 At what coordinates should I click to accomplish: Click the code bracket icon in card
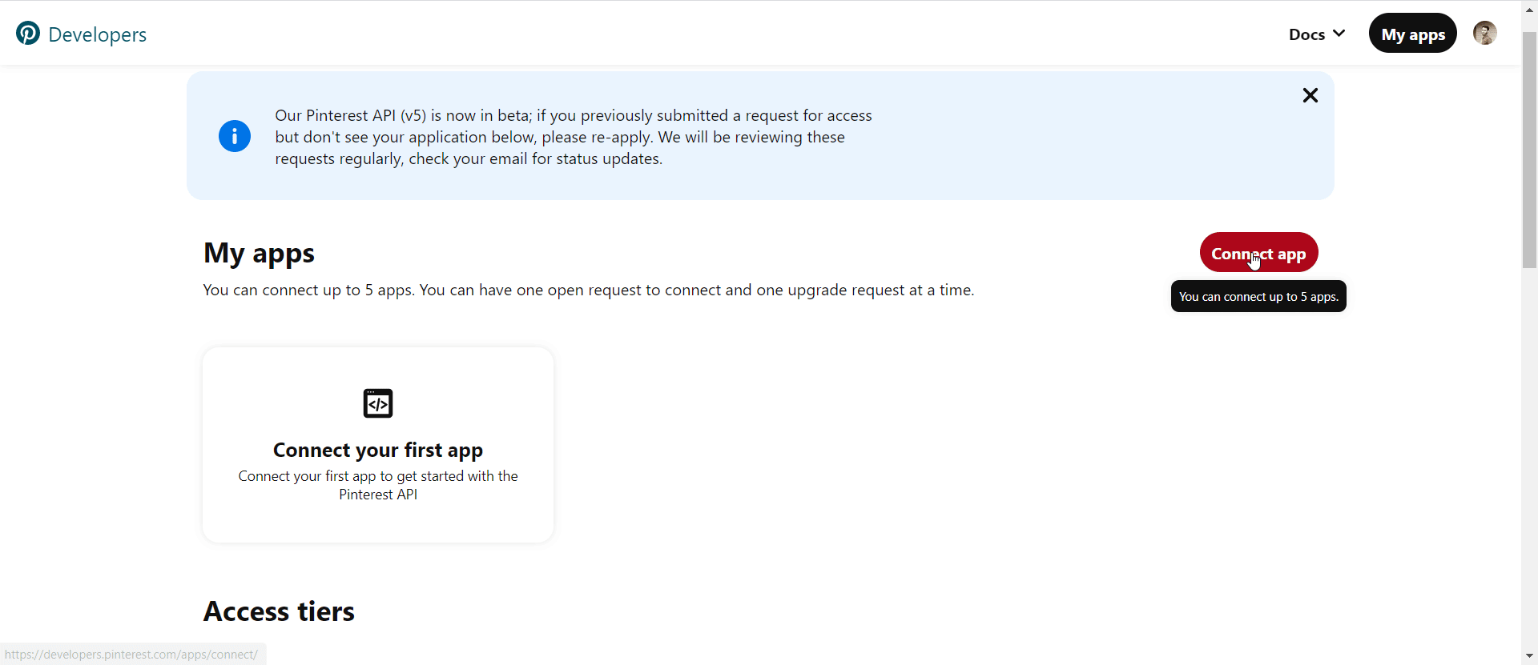378,403
